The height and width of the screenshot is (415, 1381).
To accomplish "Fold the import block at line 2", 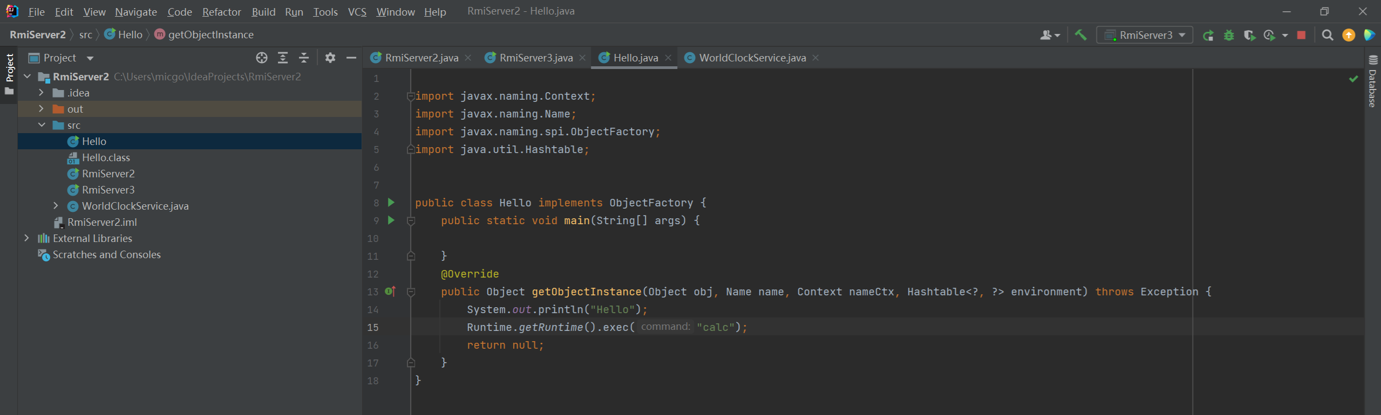I will 411,96.
